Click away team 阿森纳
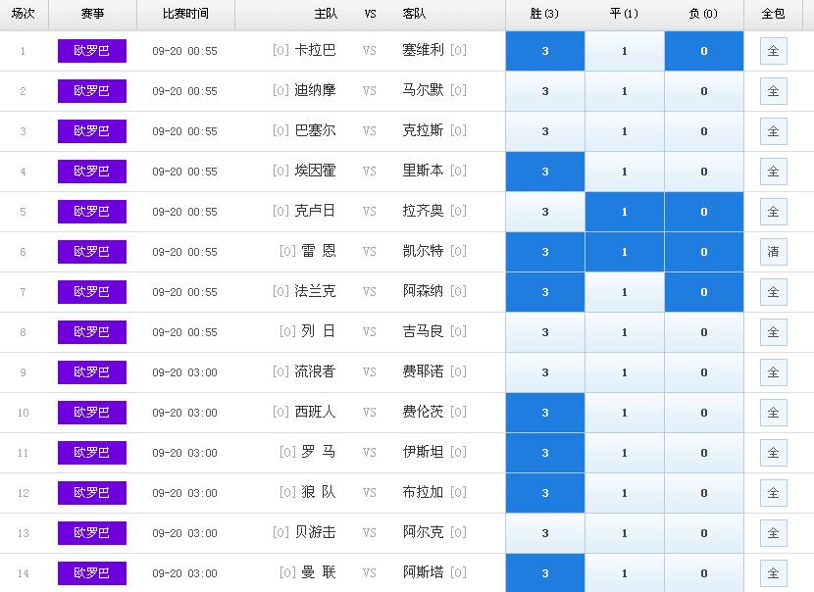This screenshot has width=814, height=592. (x=423, y=292)
